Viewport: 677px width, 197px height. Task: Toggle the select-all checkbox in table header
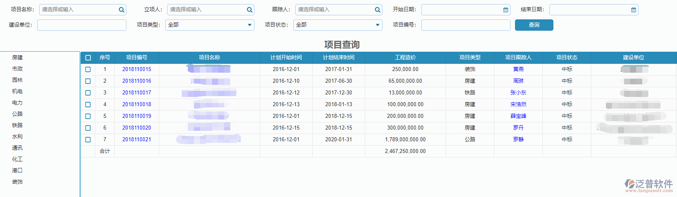(88, 58)
